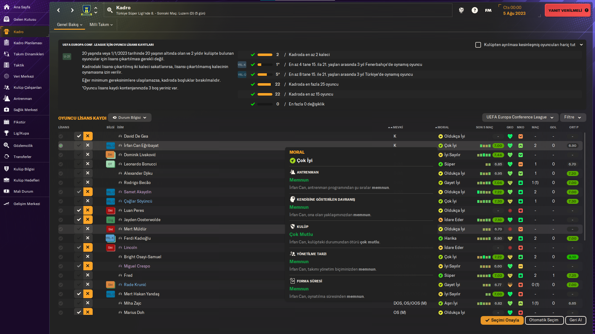Open Takım Dinamikleri from the sidebar
595x334 pixels.
pos(29,54)
